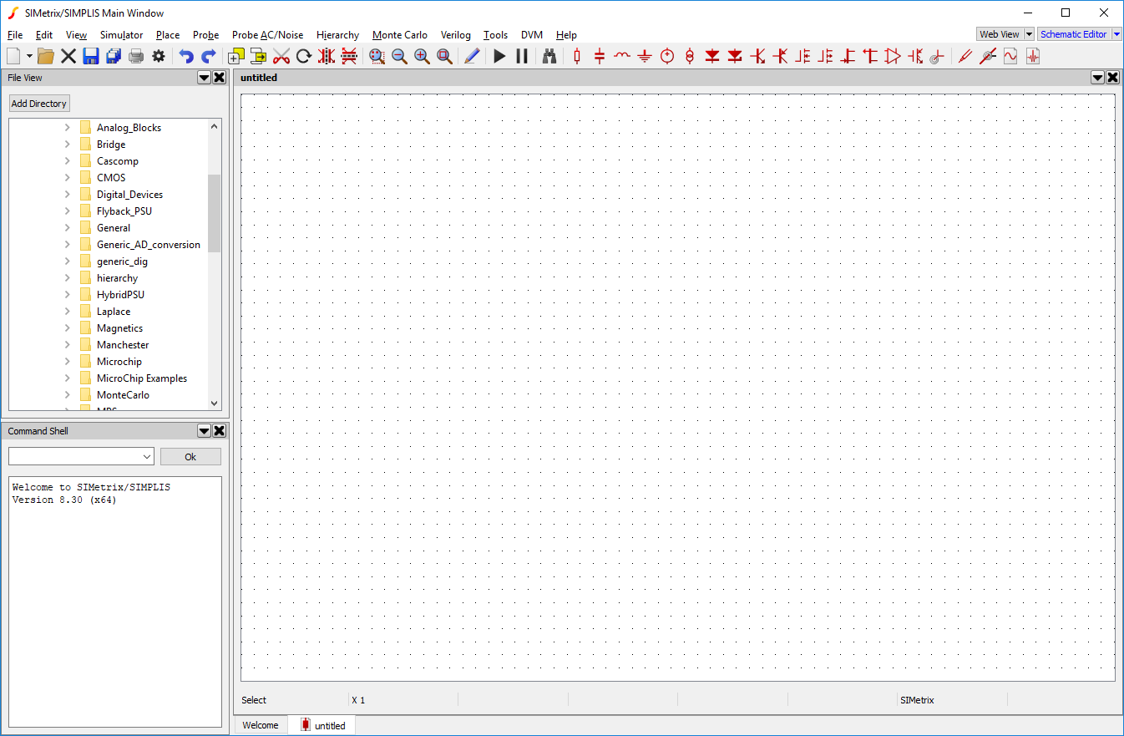Open the dropdown arrow next to Web View
The width and height of the screenshot is (1124, 736).
[x=1029, y=34]
